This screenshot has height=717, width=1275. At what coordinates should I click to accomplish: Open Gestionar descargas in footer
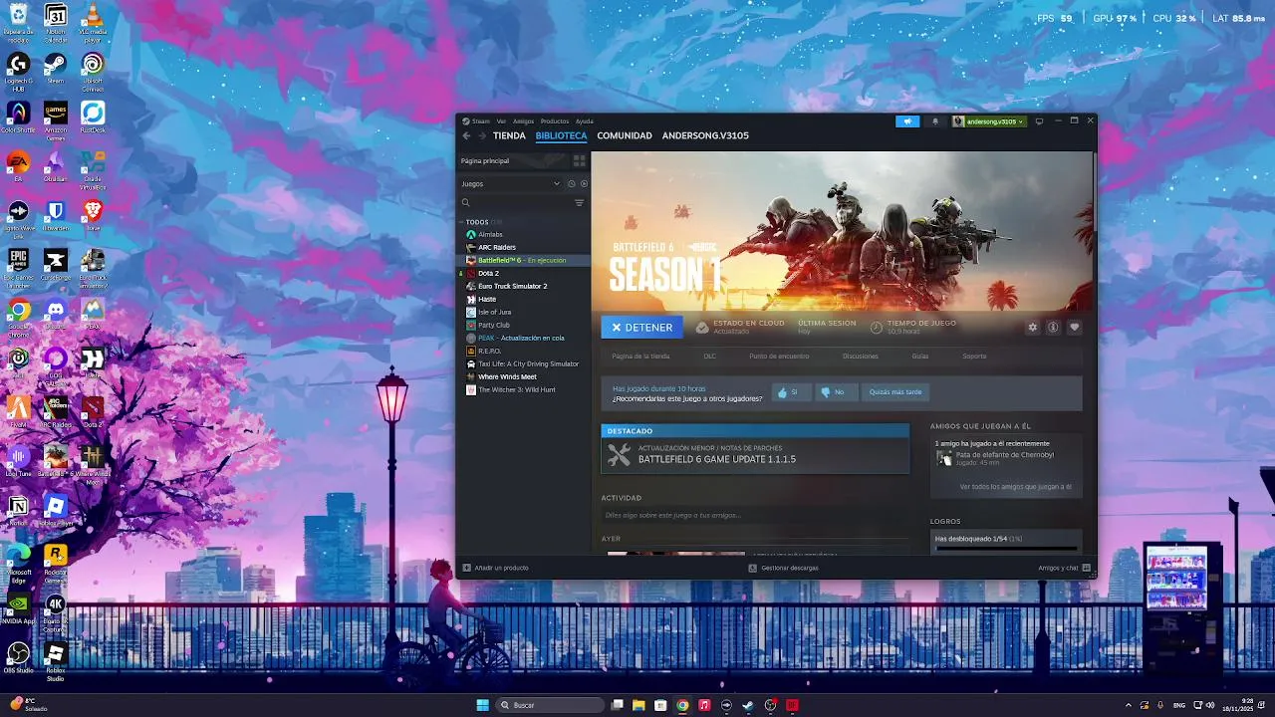[x=783, y=568]
